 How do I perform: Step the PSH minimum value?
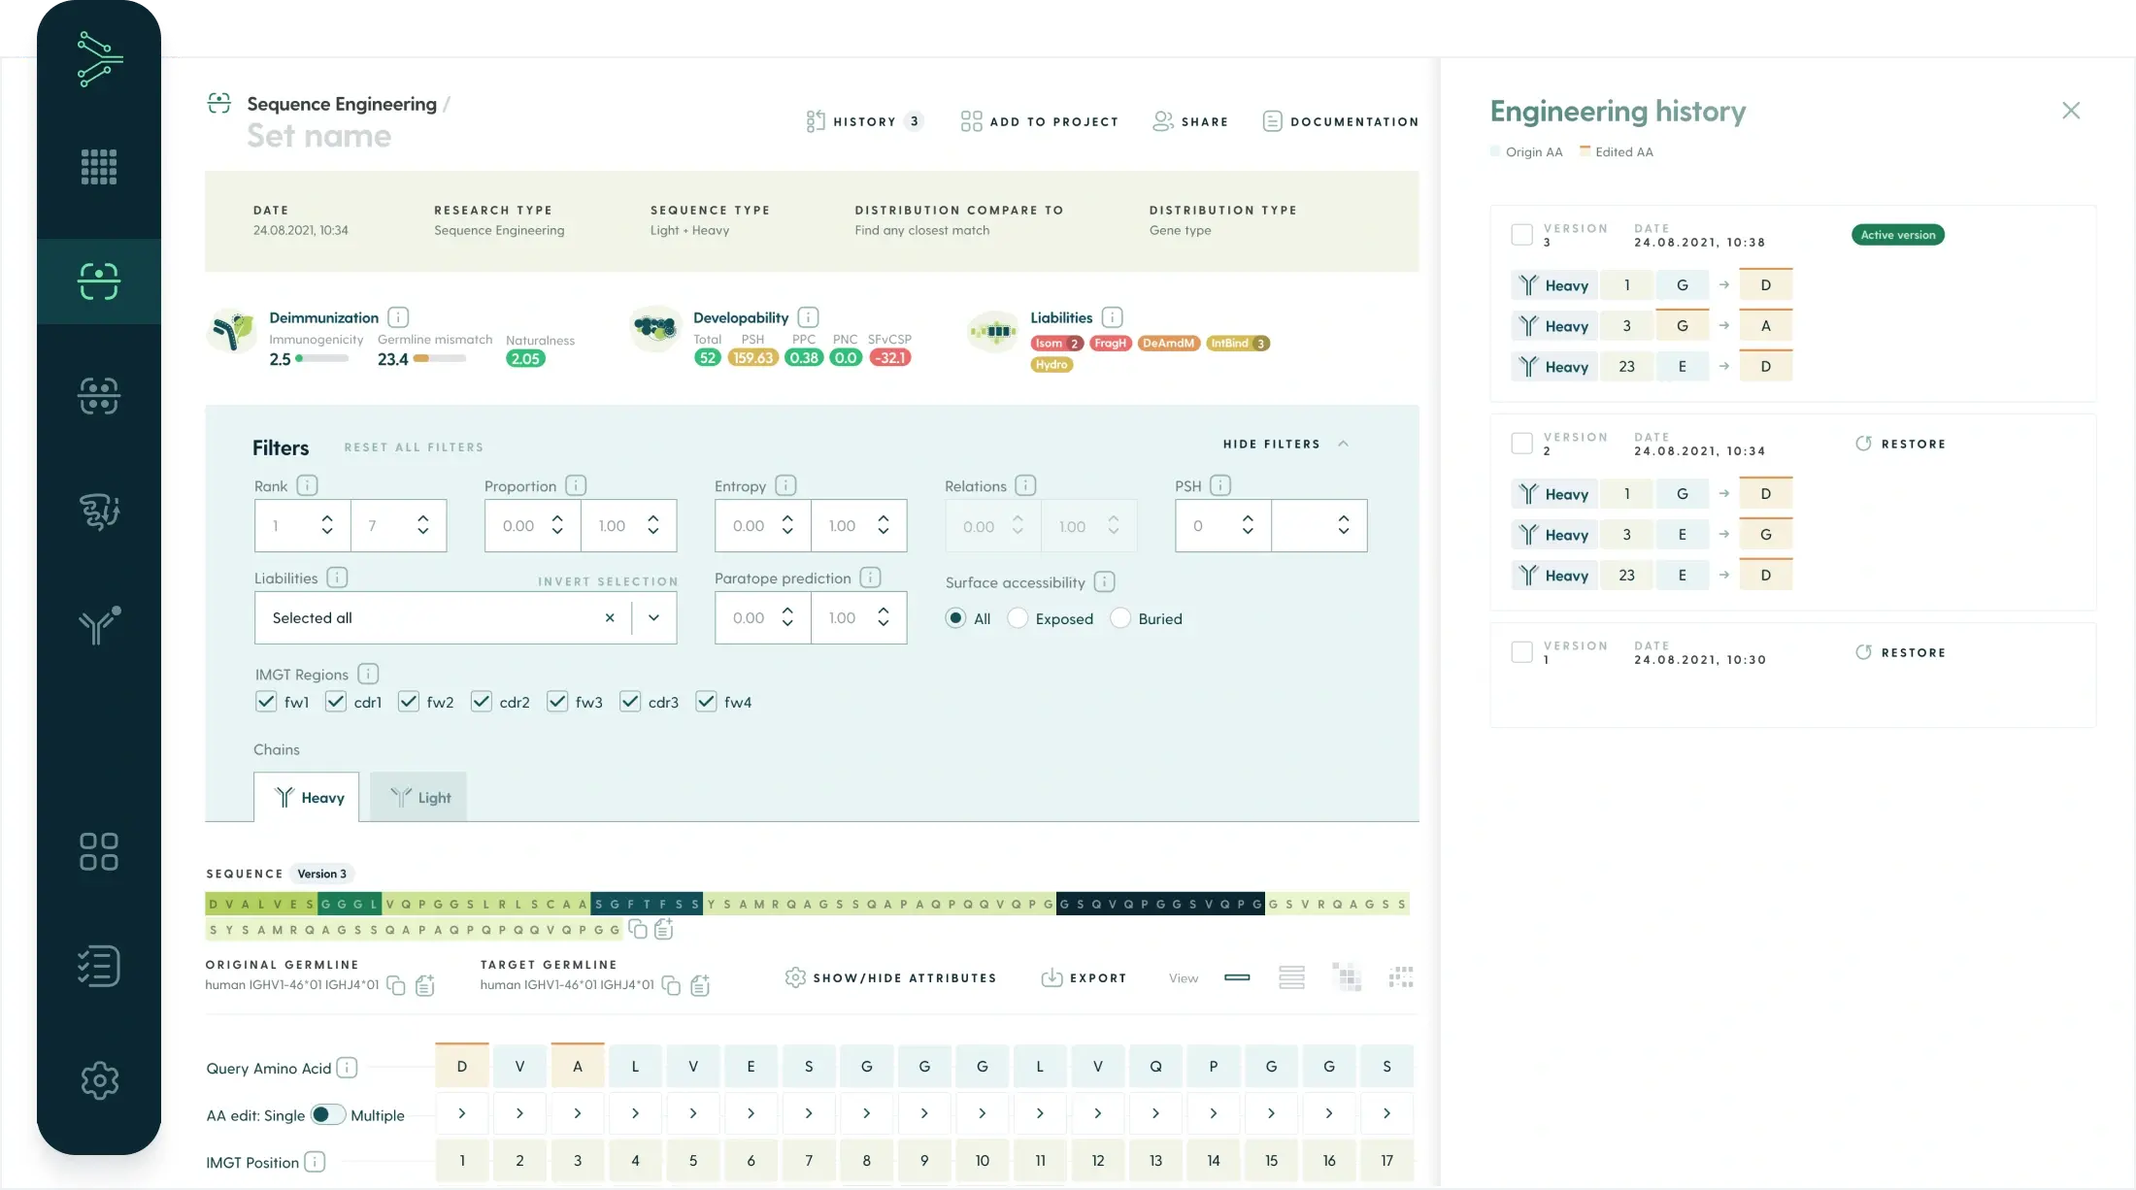[x=1248, y=525]
